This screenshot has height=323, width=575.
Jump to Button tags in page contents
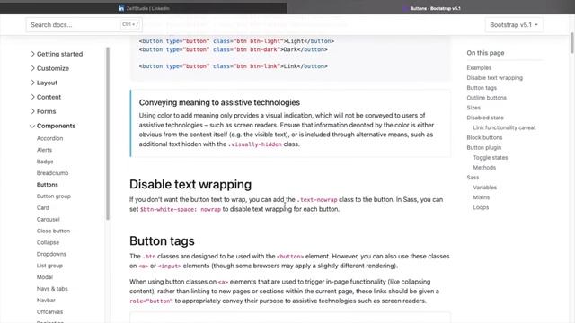click(482, 88)
